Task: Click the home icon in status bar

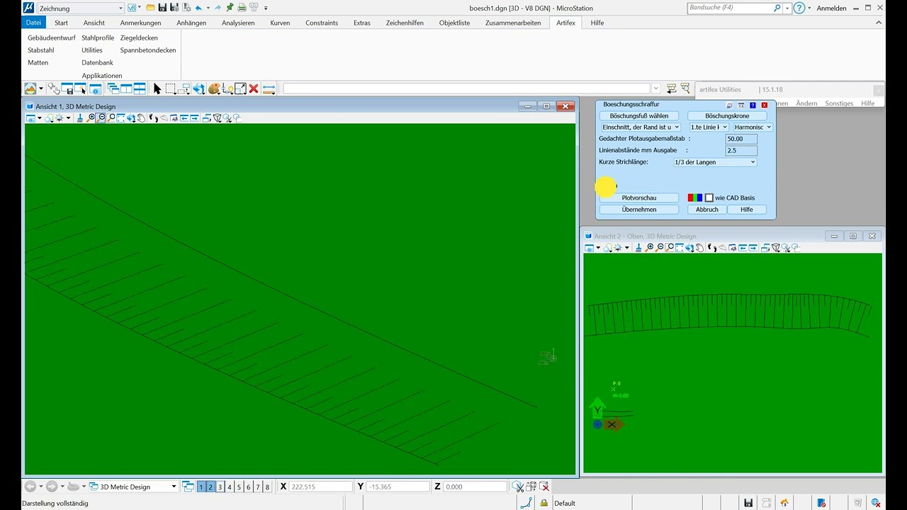Action: click(784, 503)
